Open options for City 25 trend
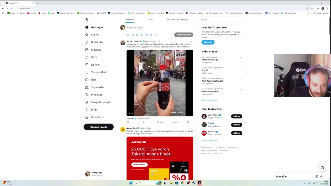Viewport: 331px width, 186px height. 241,68
